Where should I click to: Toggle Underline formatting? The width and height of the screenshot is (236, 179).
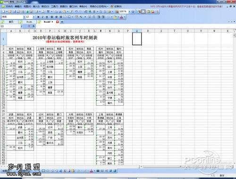click(47, 17)
